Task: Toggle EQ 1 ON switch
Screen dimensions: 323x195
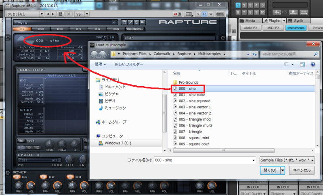Action: [21, 141]
